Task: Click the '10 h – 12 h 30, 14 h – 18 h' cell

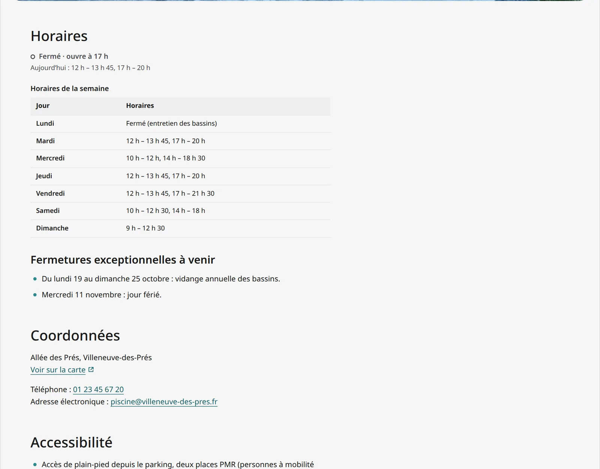Action: [165, 211]
